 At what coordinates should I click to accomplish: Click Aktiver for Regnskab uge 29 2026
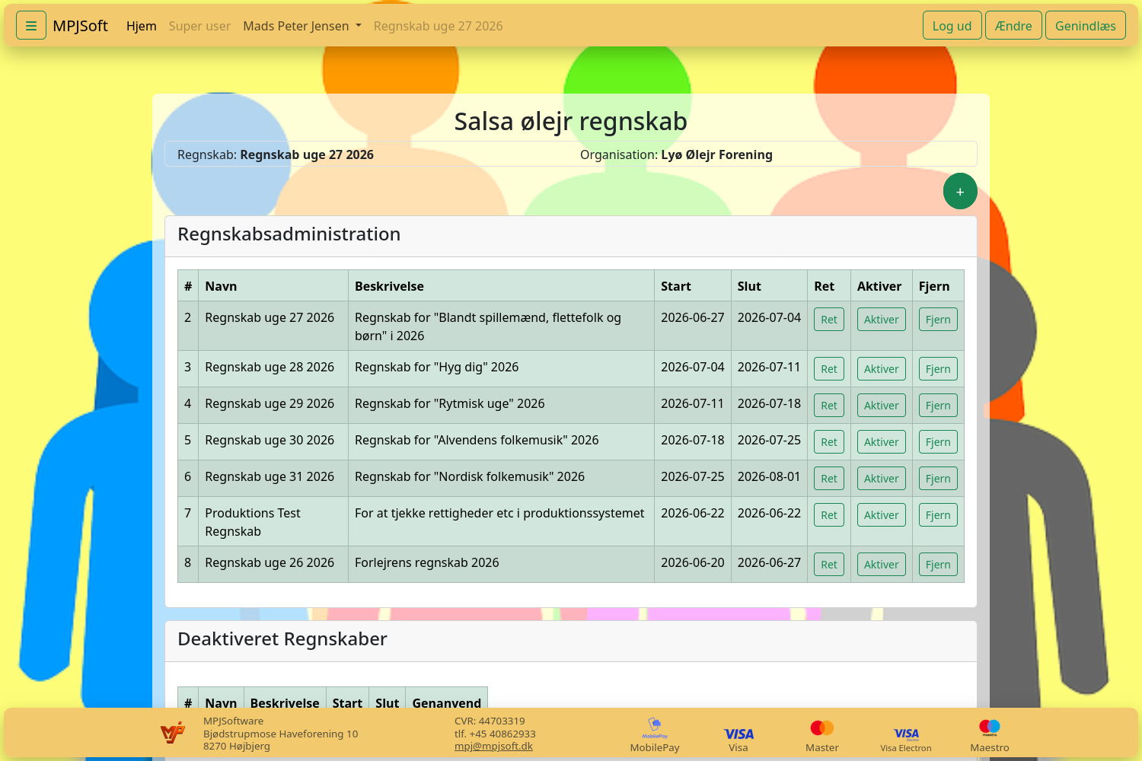[882, 406]
